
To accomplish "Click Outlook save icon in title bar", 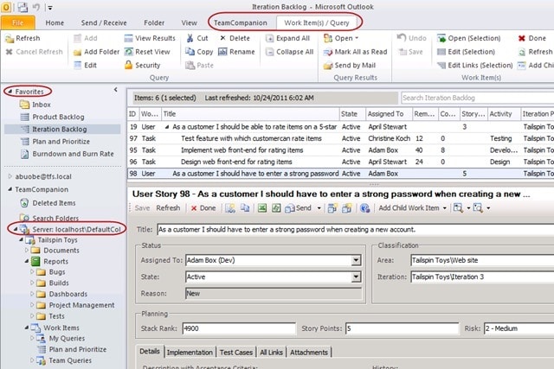I will pos(23,7).
